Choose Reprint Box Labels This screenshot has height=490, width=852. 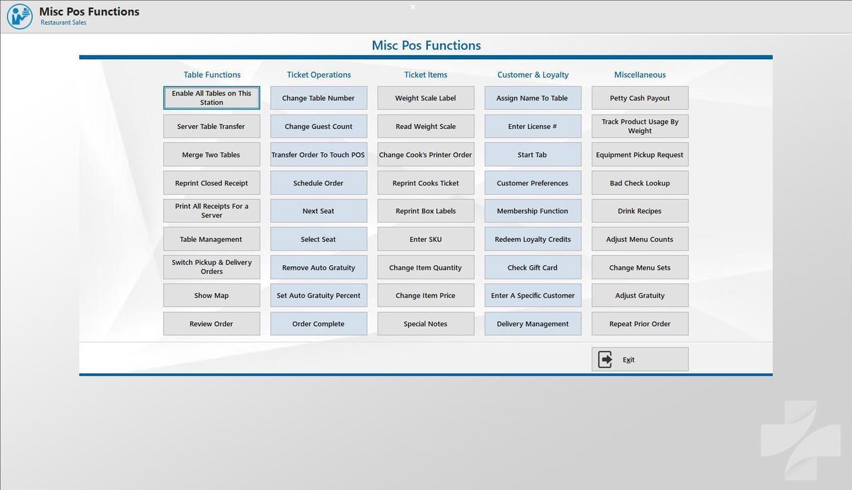click(x=426, y=211)
